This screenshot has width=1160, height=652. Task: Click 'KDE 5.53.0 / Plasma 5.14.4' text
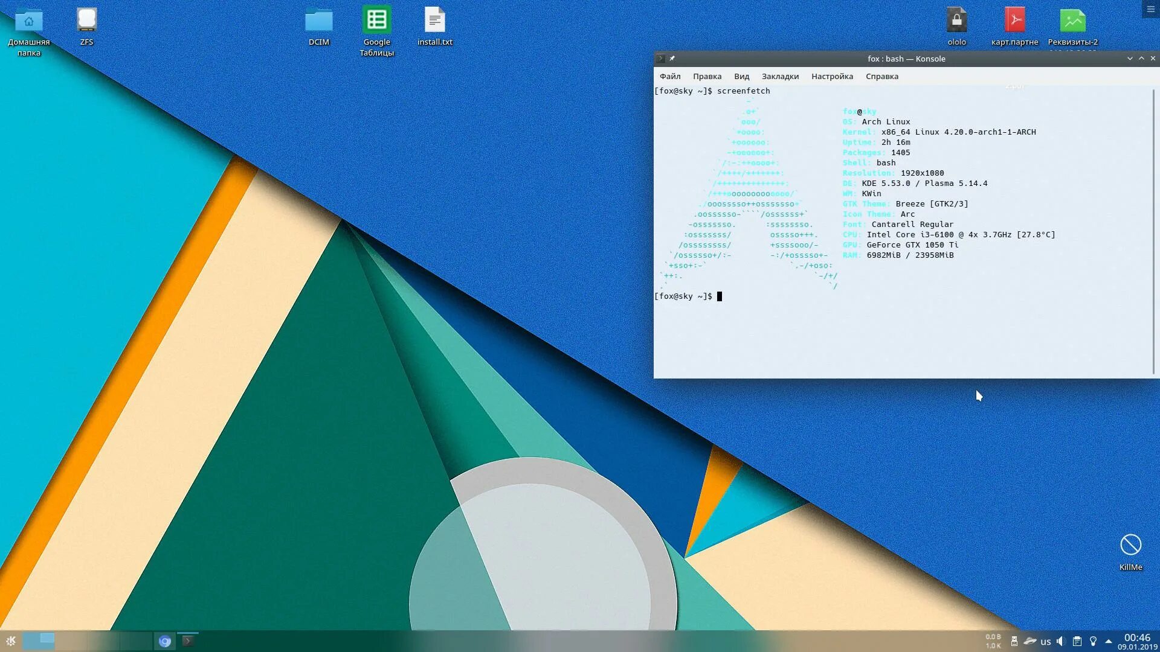point(924,184)
